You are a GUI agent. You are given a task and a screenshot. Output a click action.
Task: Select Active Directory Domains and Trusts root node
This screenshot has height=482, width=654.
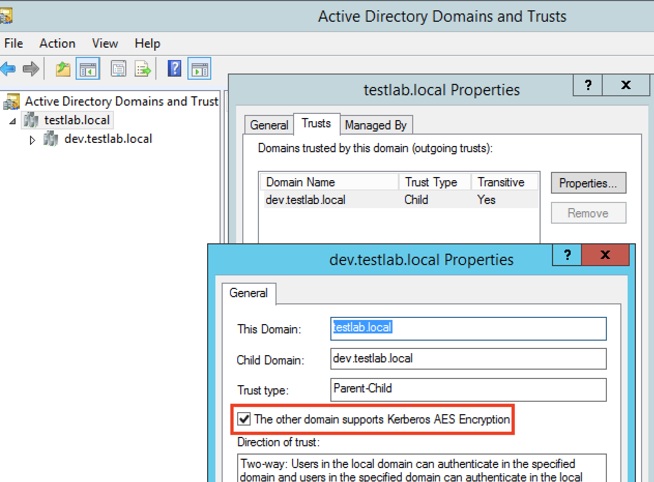(x=121, y=101)
